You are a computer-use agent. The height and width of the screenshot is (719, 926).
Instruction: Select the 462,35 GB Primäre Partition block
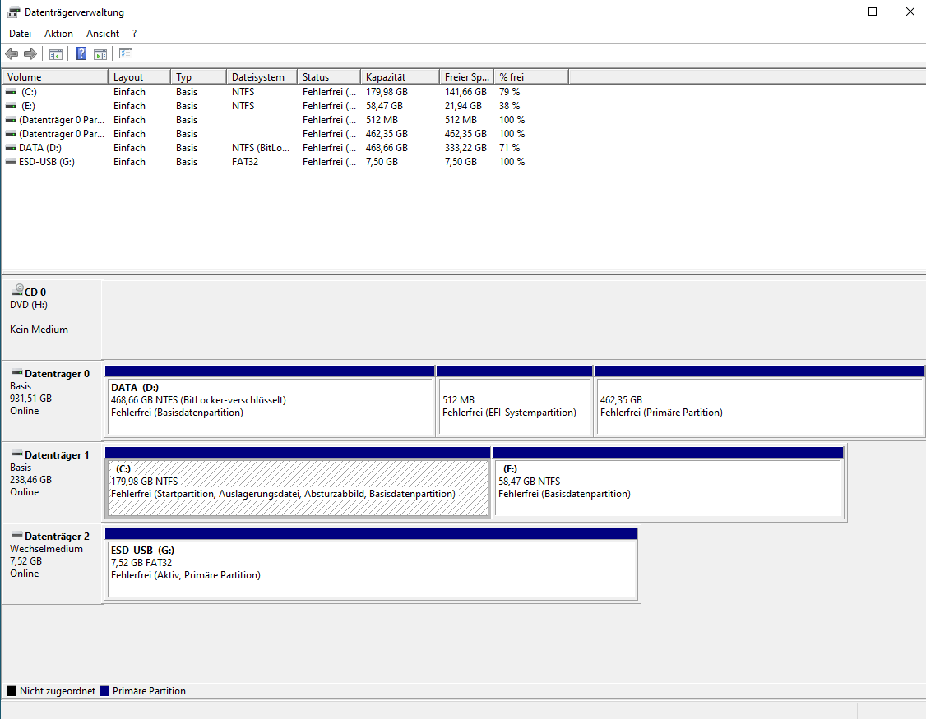[x=759, y=402]
